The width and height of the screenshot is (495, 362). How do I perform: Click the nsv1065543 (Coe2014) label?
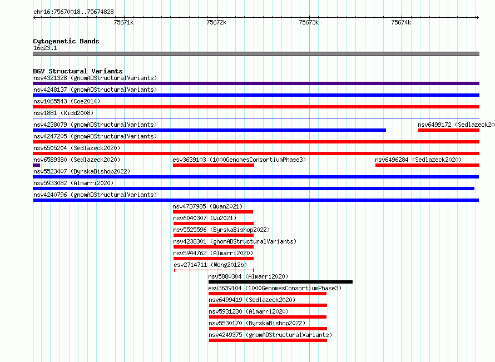pyautogui.click(x=67, y=101)
